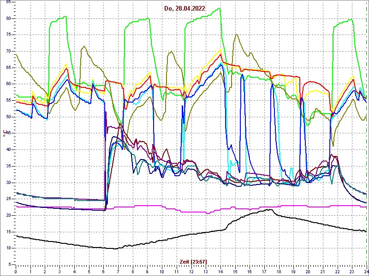
Task: Select the 85 label on the temperature axis
Action: click(x=7, y=2)
